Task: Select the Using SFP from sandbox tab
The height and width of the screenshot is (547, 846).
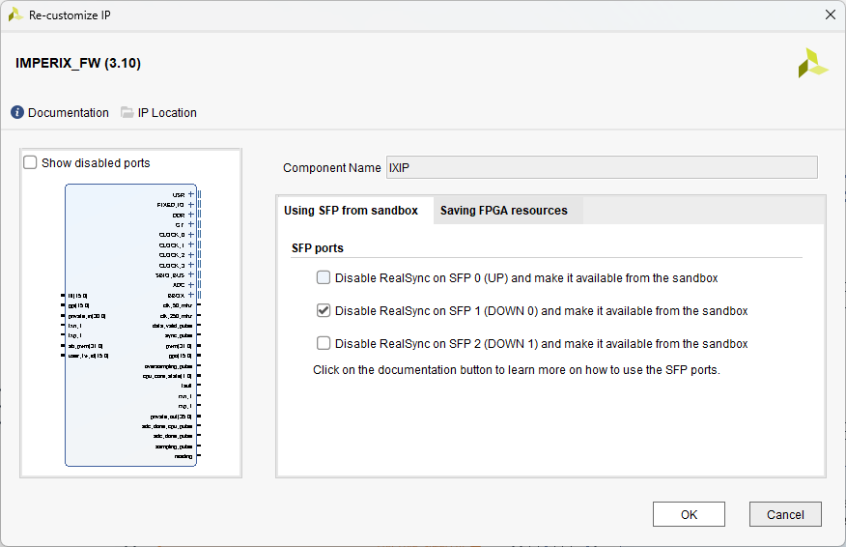Action: click(351, 211)
